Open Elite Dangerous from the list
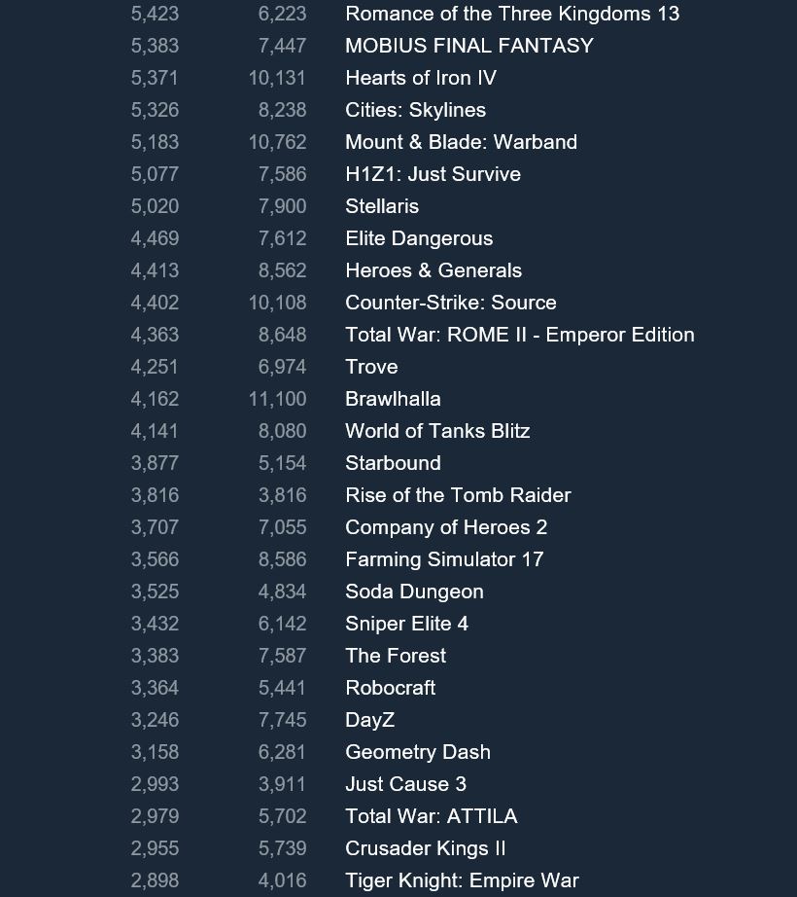The width and height of the screenshot is (797, 897). [419, 238]
